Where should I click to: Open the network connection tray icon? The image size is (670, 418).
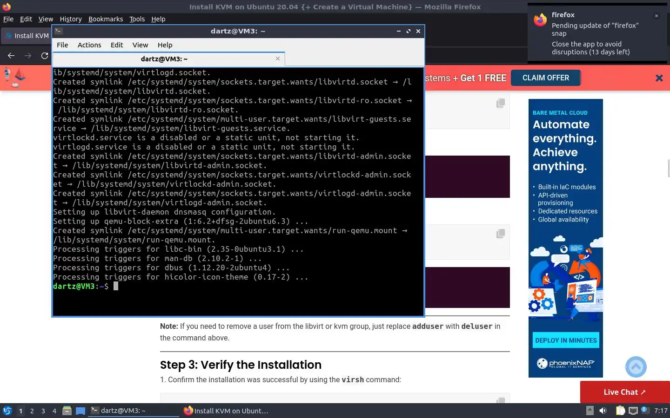(x=633, y=410)
